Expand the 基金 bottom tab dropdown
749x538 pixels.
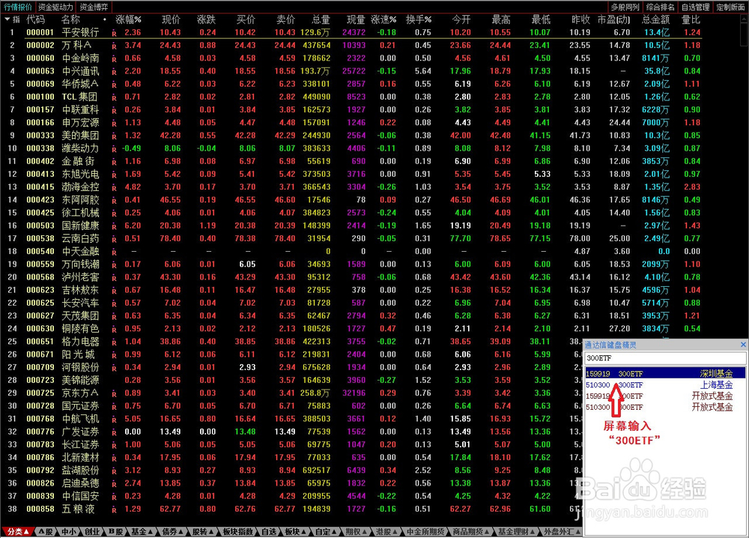tap(142, 531)
